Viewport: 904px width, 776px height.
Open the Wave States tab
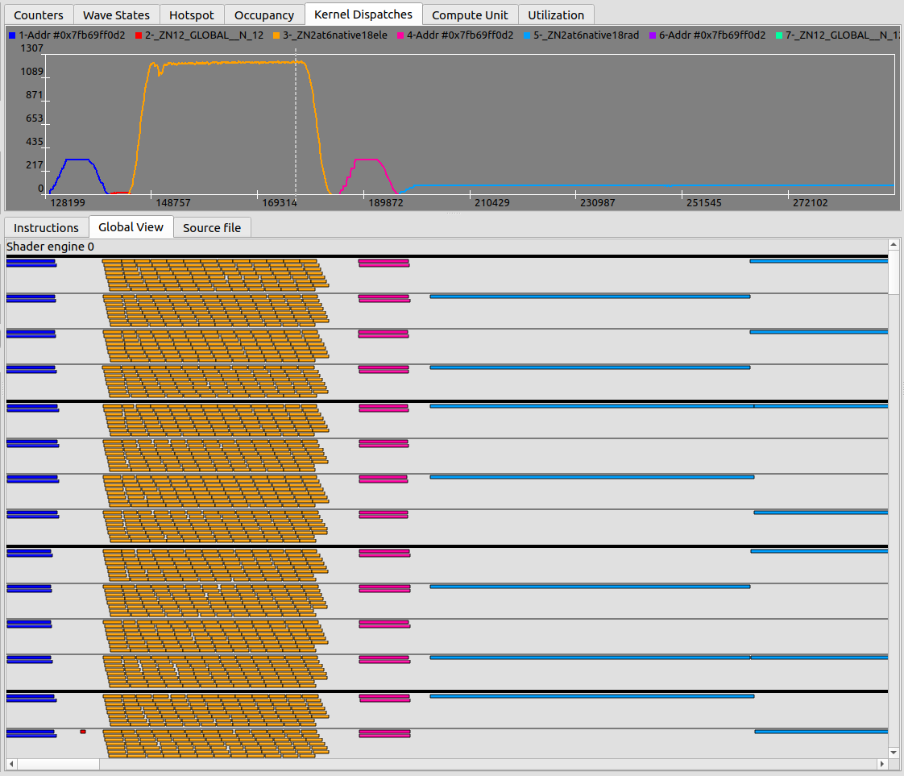click(116, 15)
